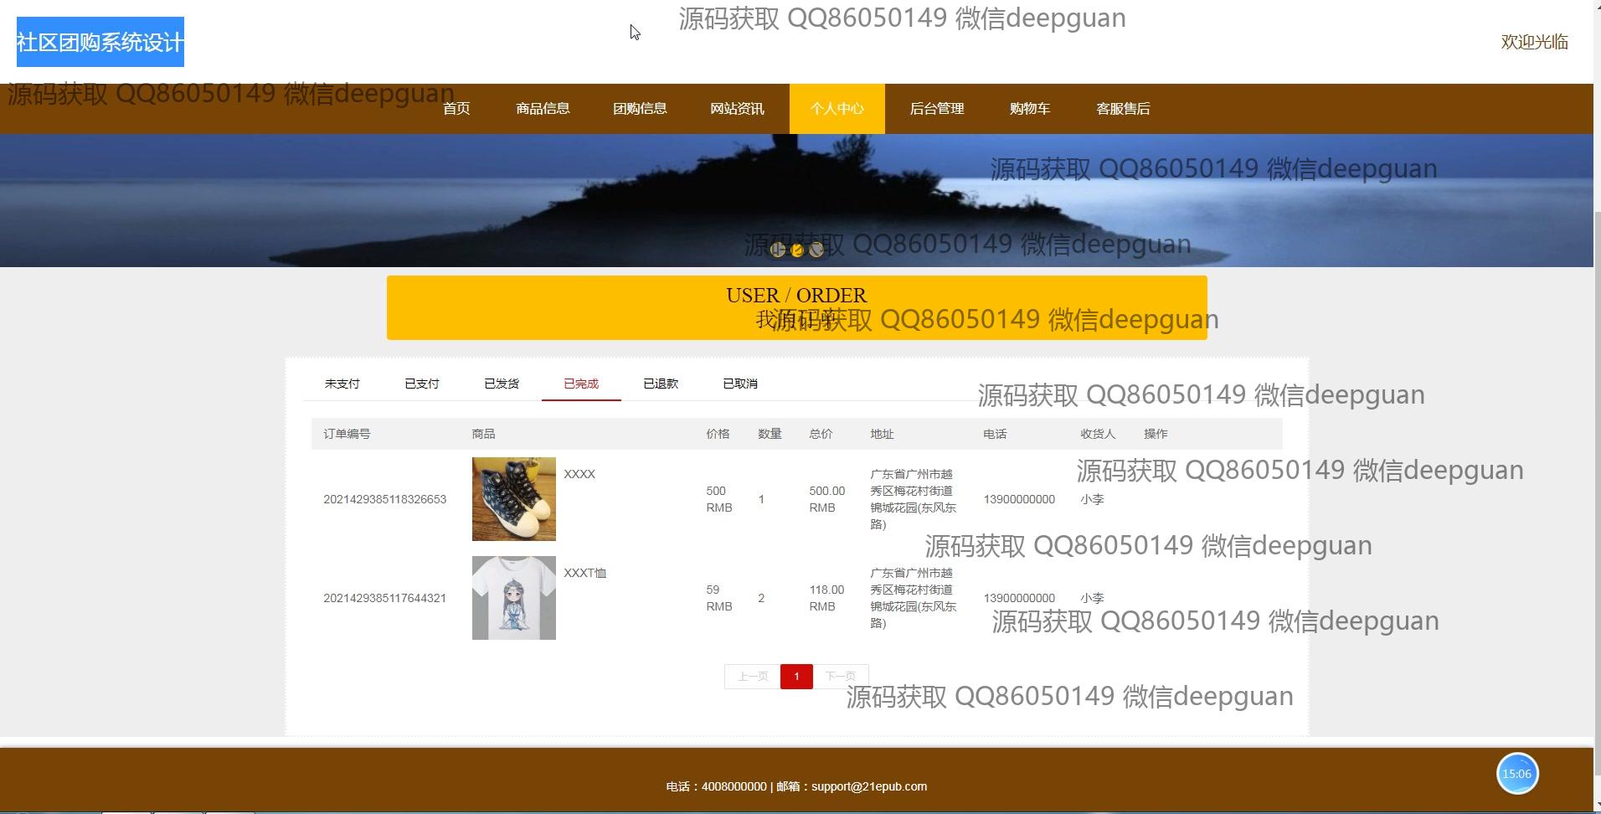Click the first carousel indicator dot
Image resolution: width=1601 pixels, height=814 pixels.
pos(778,250)
